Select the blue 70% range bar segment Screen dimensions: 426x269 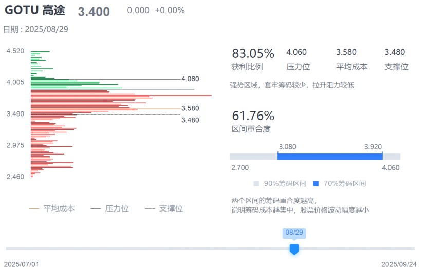(x=330, y=157)
